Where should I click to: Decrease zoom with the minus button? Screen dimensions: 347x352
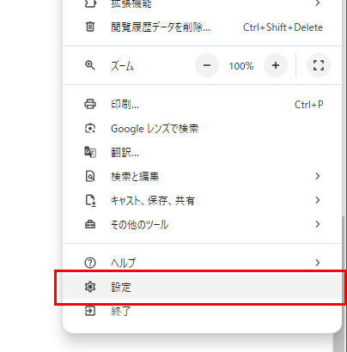coord(207,65)
